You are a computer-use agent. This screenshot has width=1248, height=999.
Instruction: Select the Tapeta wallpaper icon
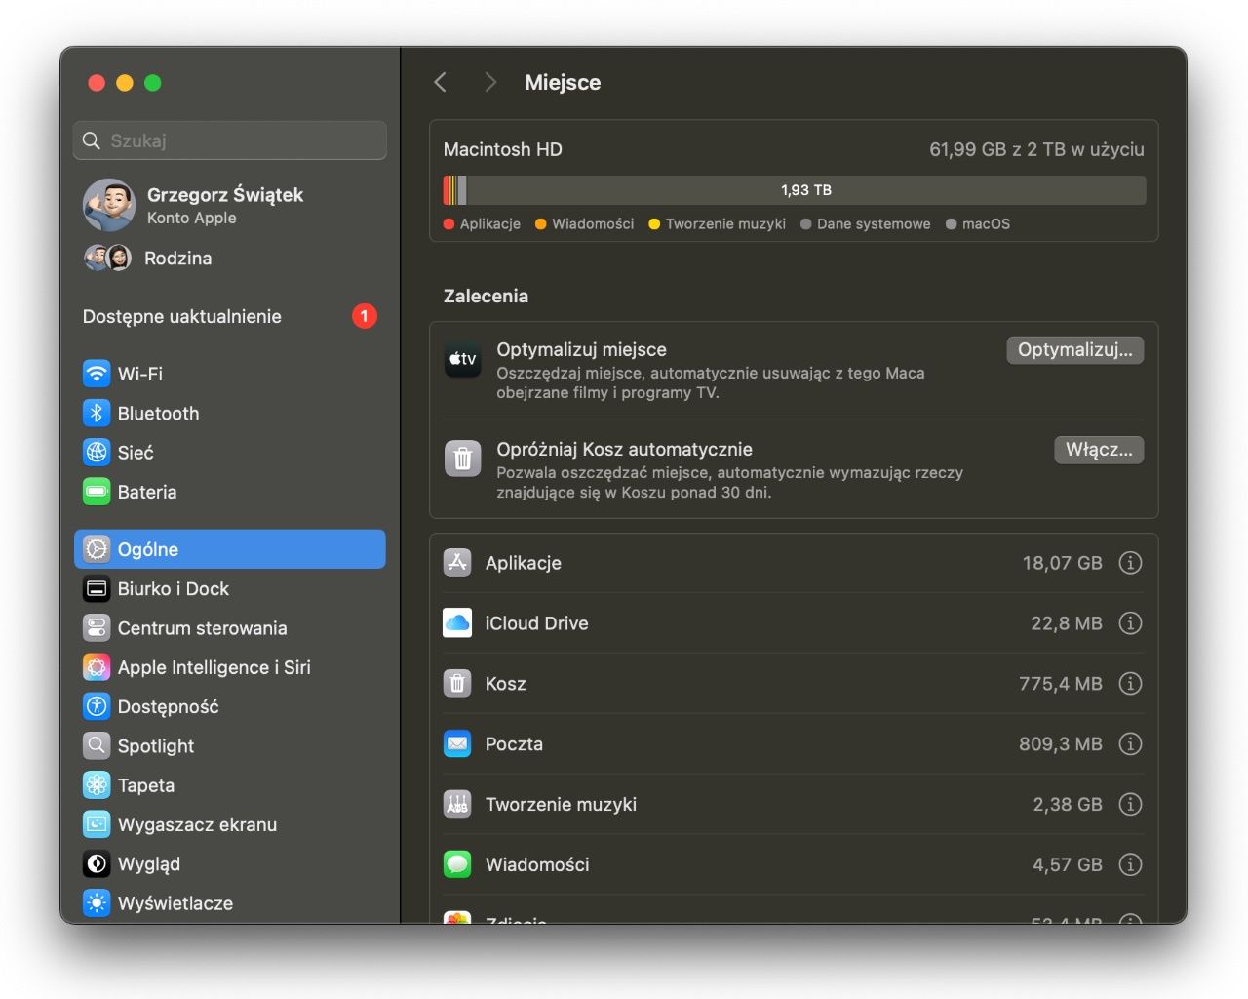(97, 784)
